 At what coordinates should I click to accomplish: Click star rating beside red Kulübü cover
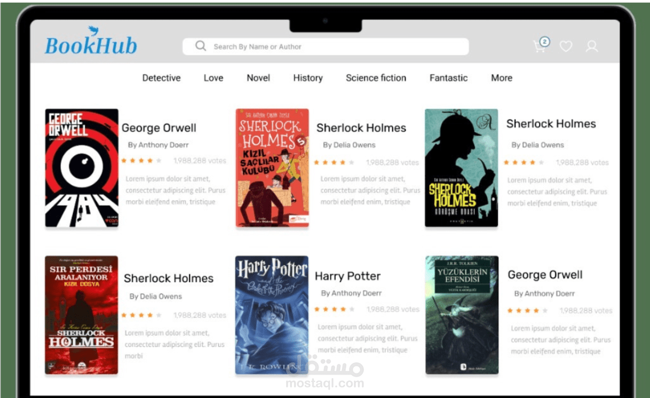[334, 163]
